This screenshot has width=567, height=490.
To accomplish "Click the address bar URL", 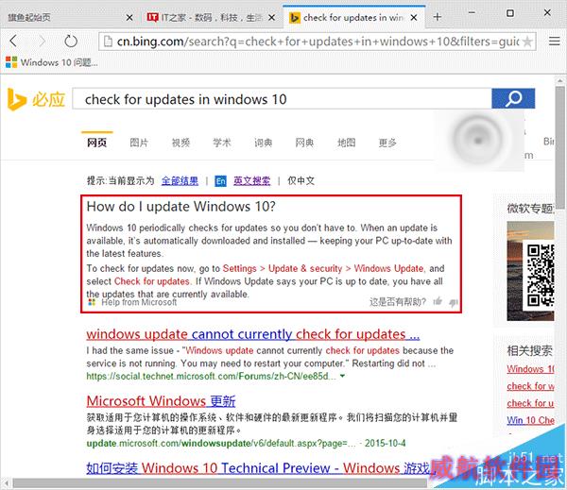I will 318,42.
